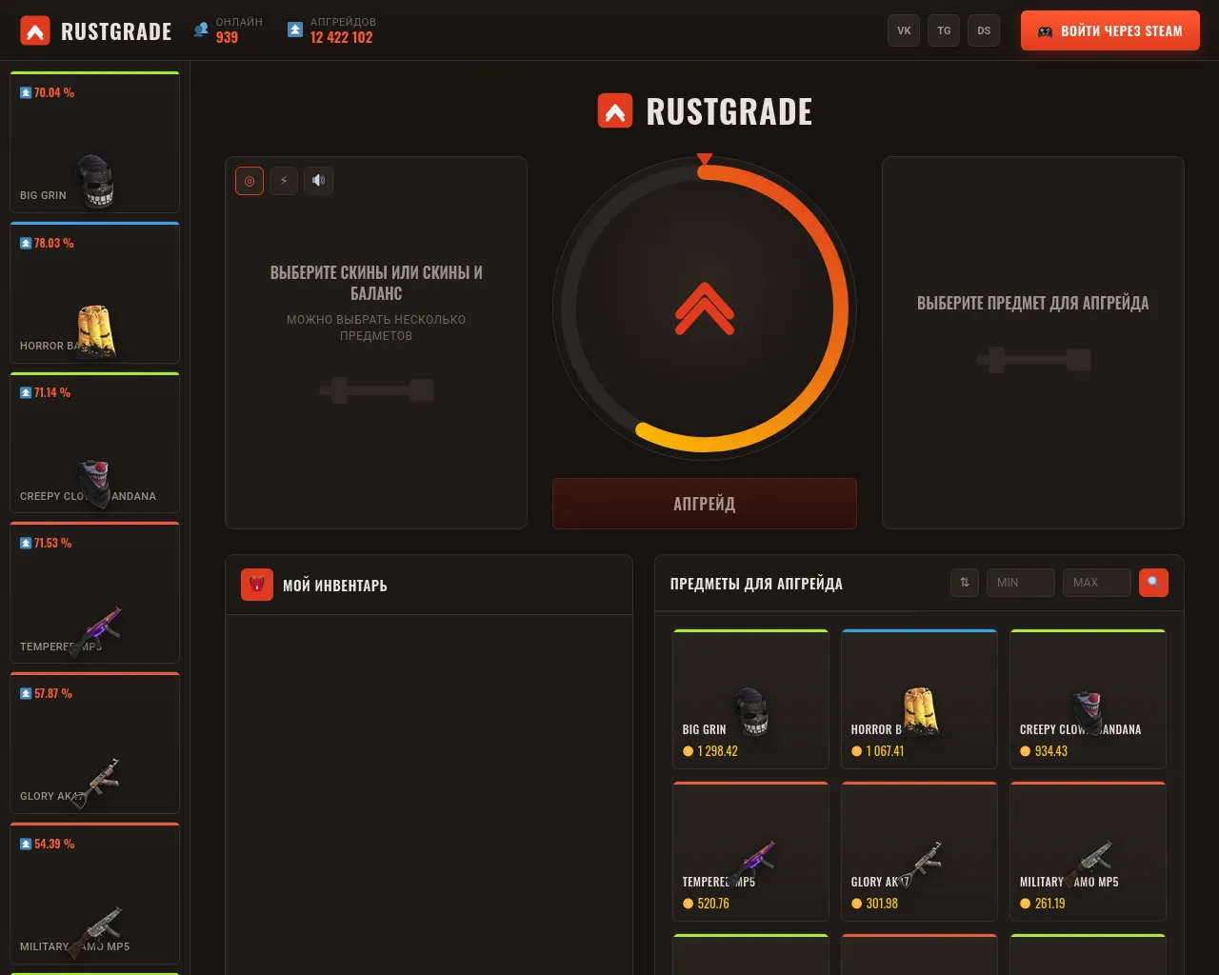Toggle the target mode icon in skins panel

coord(250,181)
